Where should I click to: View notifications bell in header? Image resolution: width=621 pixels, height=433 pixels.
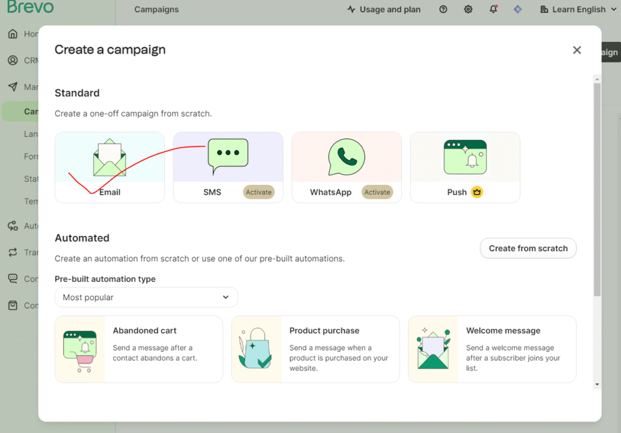(493, 9)
